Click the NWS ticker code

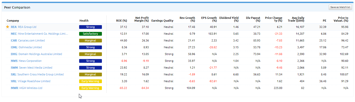(14, 61)
